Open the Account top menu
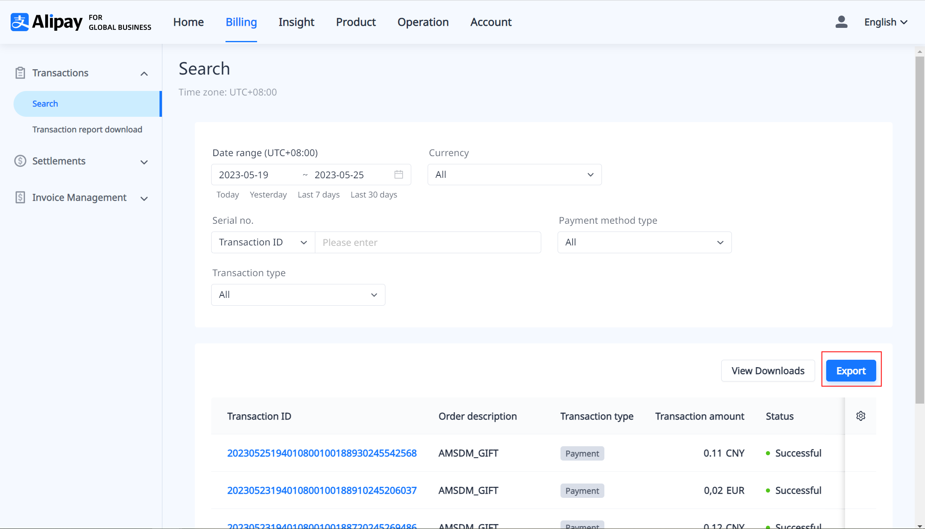 [491, 22]
